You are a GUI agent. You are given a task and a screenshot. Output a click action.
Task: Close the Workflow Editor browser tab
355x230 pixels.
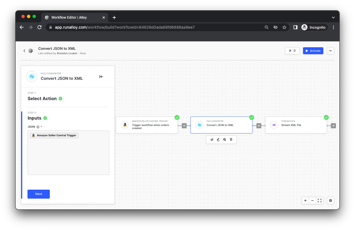(x=104, y=17)
